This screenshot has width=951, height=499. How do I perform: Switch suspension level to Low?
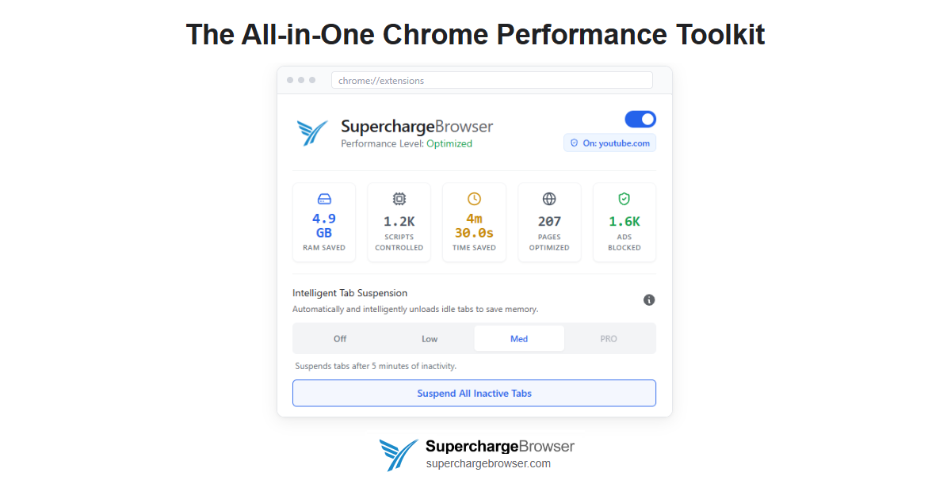[429, 338]
